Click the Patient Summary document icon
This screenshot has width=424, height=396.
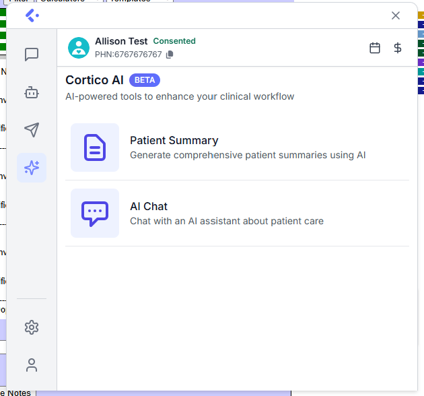95,147
